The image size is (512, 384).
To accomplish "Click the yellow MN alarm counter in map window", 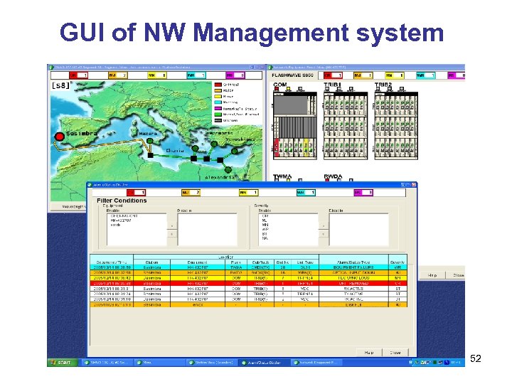I will point(156,75).
